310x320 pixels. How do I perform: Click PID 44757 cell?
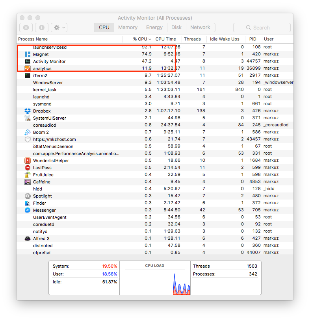click(x=253, y=61)
